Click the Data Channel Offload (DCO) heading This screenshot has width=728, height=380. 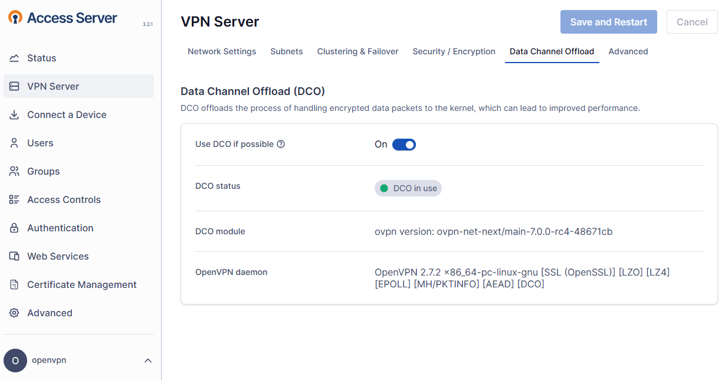click(x=253, y=91)
